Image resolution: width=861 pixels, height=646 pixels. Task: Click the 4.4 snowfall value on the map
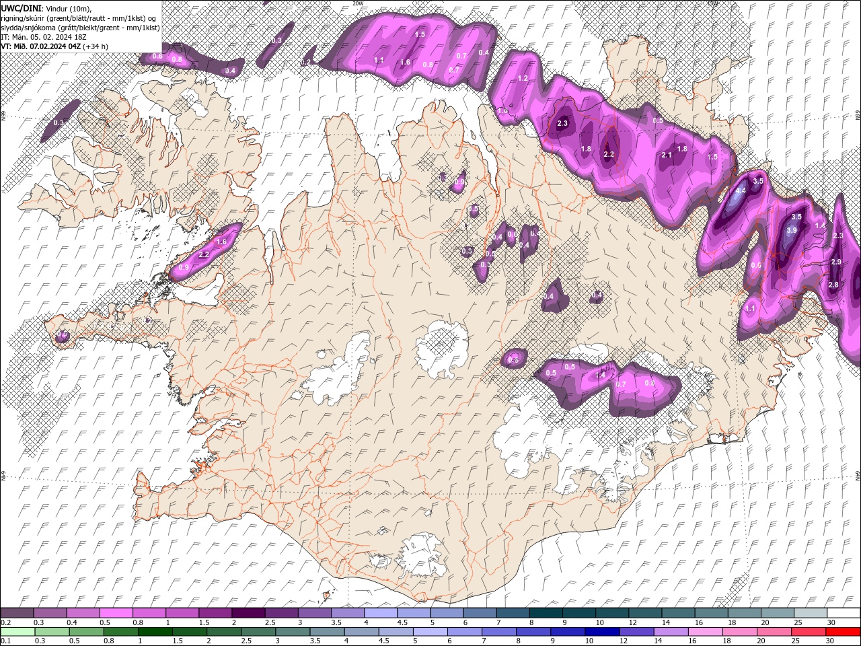click(x=741, y=191)
